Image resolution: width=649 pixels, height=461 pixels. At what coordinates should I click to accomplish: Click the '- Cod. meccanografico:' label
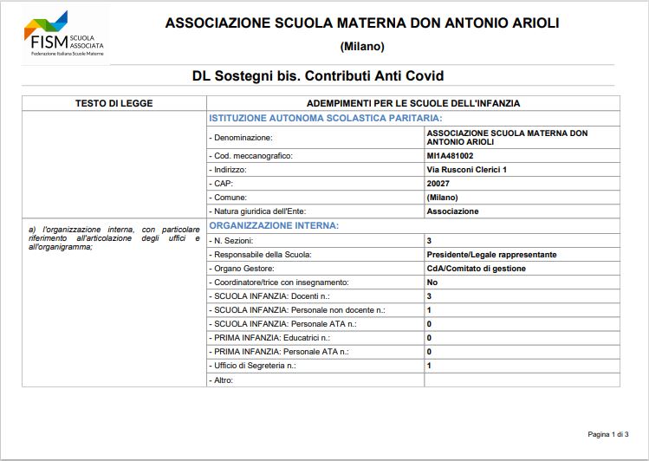pyautogui.click(x=250, y=156)
